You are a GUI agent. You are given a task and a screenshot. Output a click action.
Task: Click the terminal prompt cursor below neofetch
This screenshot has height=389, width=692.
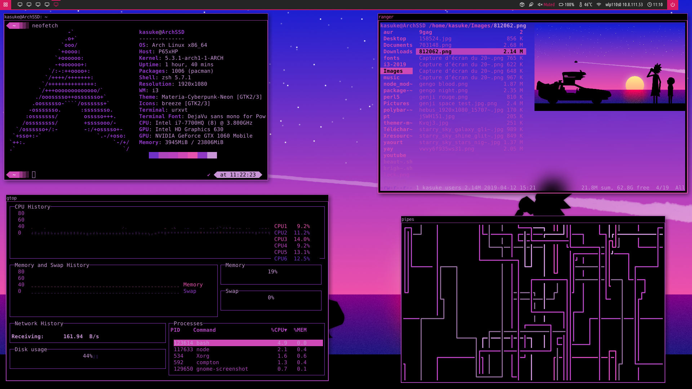34,175
